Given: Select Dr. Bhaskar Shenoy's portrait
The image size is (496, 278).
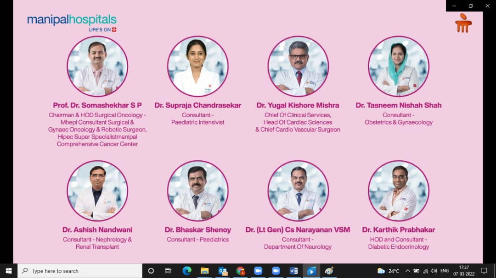Looking at the screenshot, I should pyautogui.click(x=197, y=191).
